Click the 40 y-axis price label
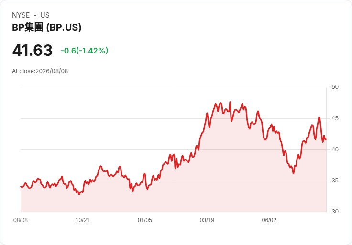The image size is (352, 245). pyautogui.click(x=335, y=149)
